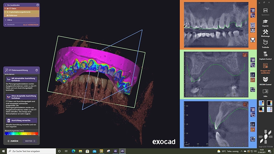Click the Speichern save icon
Image resolution: width=274 pixels, height=154 pixels.
tap(265, 11)
